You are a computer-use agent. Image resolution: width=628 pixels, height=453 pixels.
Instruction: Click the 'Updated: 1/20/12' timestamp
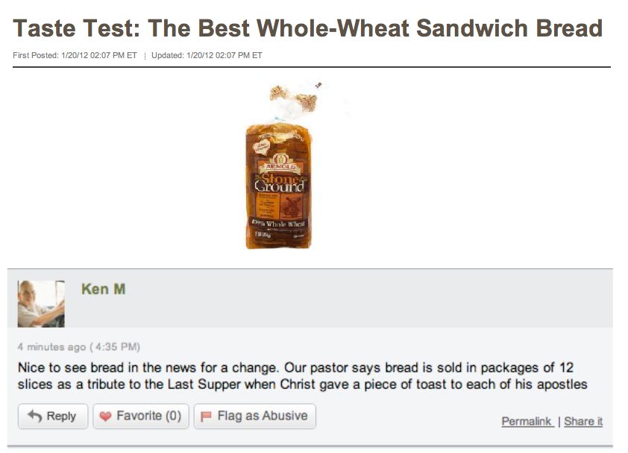[205, 54]
